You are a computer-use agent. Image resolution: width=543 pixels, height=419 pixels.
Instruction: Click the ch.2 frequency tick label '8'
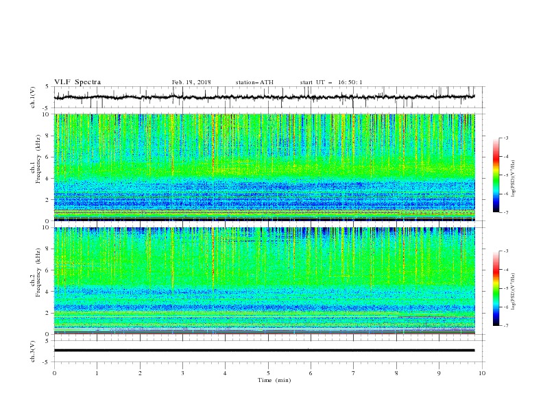click(x=48, y=249)
